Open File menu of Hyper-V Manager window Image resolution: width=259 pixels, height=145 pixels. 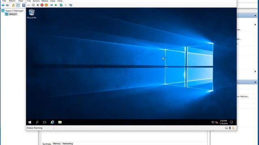[4, 1]
